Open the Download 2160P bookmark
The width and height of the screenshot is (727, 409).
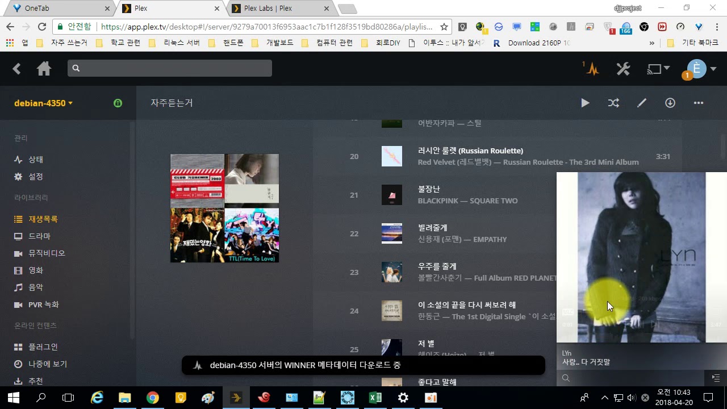point(532,43)
